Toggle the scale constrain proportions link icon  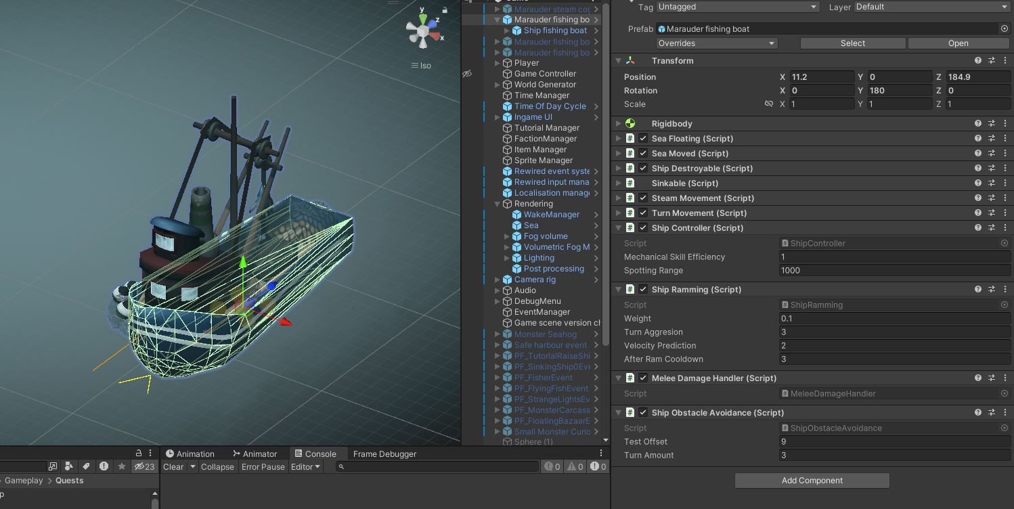(768, 104)
